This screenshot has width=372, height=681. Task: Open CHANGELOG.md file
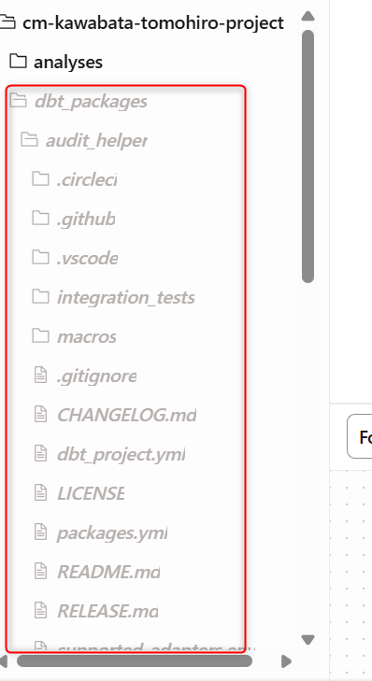pyautogui.click(x=126, y=415)
